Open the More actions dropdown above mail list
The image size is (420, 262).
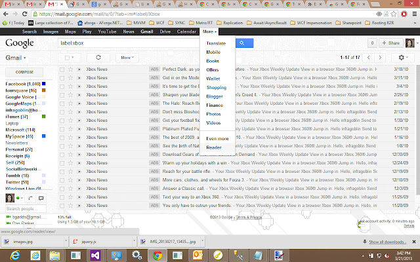(x=127, y=58)
